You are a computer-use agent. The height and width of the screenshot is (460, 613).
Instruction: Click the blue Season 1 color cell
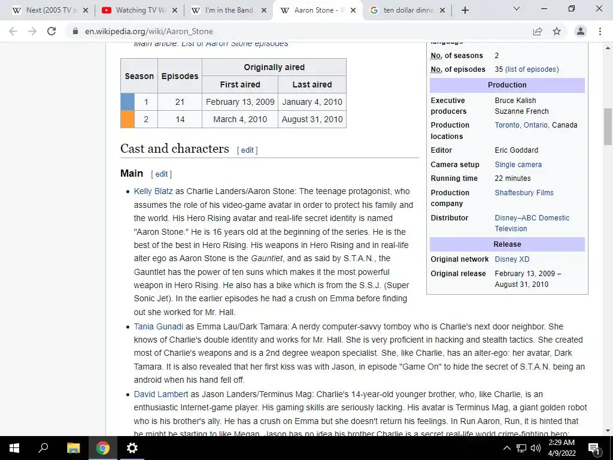coord(128,102)
